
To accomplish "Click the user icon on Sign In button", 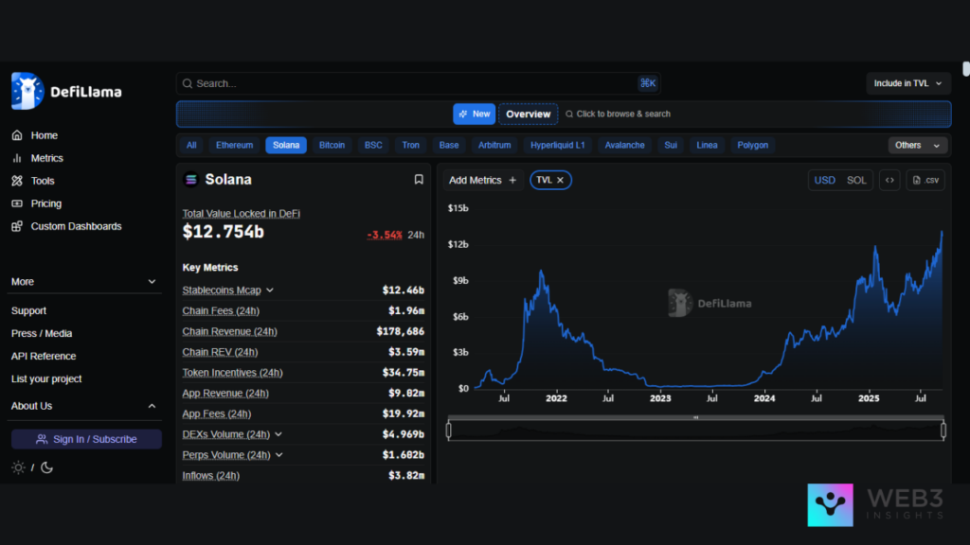I will [x=42, y=439].
